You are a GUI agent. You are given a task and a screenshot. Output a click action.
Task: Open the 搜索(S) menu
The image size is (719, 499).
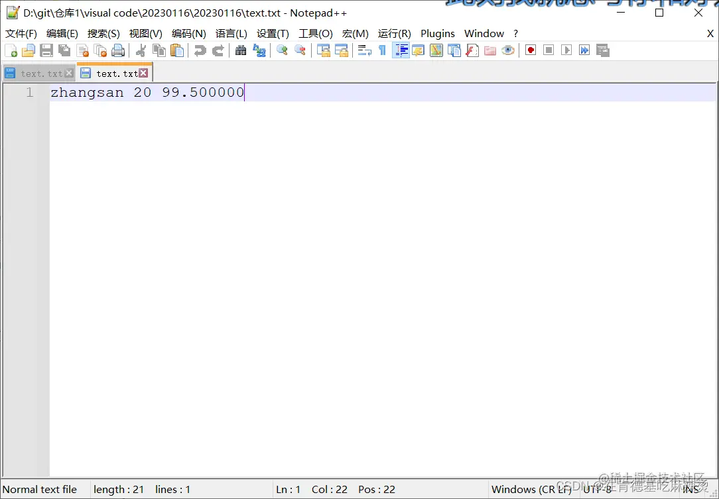[x=103, y=33]
